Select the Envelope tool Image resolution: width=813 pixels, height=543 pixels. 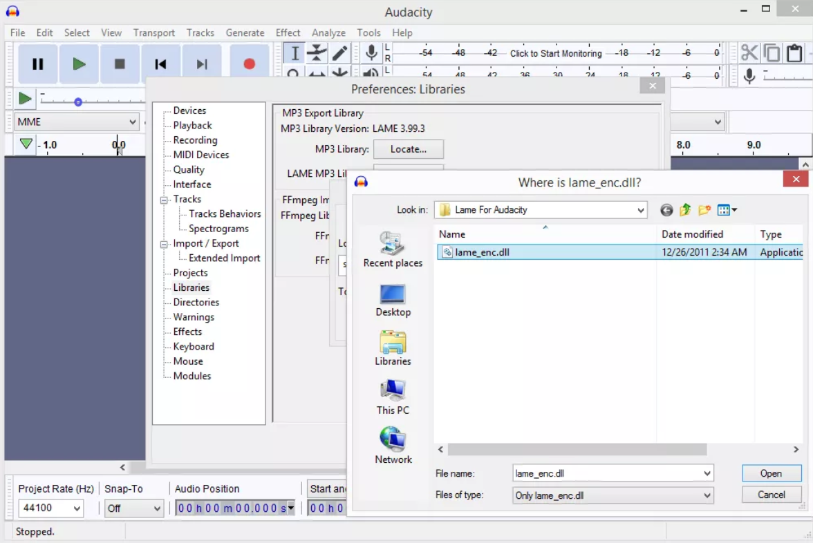pos(317,53)
